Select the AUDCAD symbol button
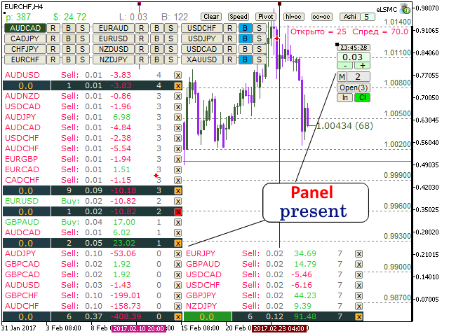Image resolution: width=449 pixels, height=336 pixels. 25,28
